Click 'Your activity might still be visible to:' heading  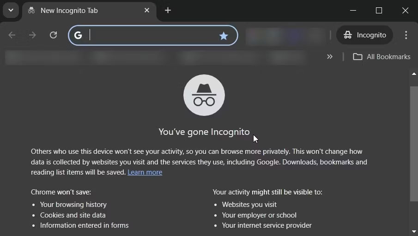267,192
